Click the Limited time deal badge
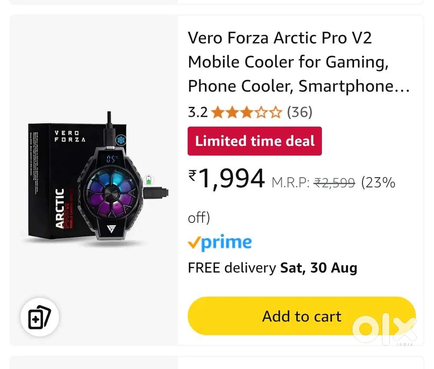This screenshot has width=434, height=369. point(255,141)
